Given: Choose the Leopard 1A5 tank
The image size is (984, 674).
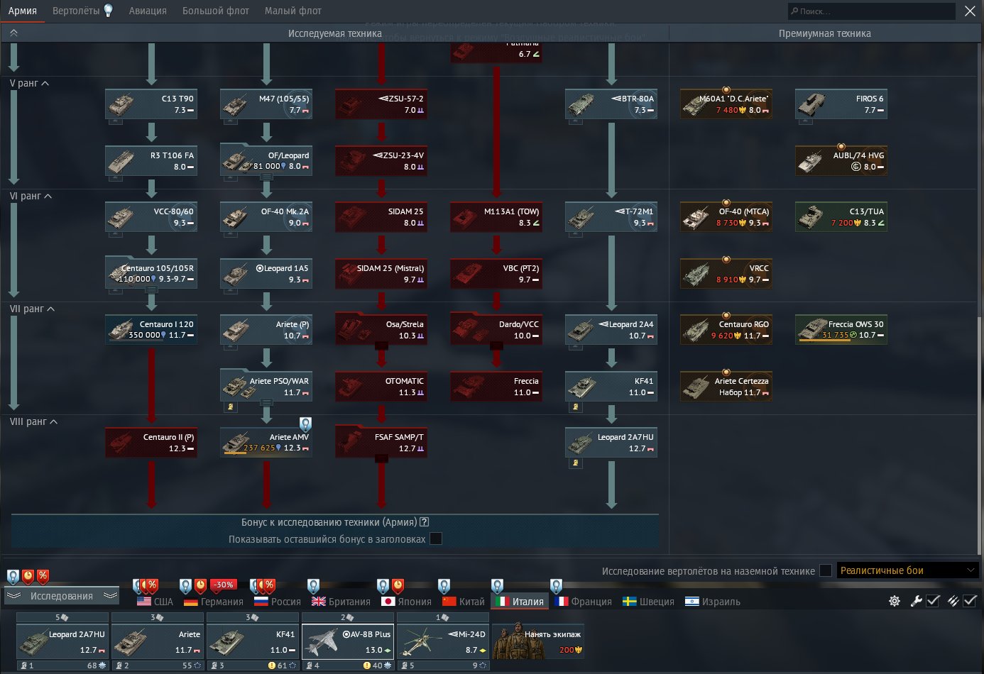Looking at the screenshot, I should click(266, 273).
